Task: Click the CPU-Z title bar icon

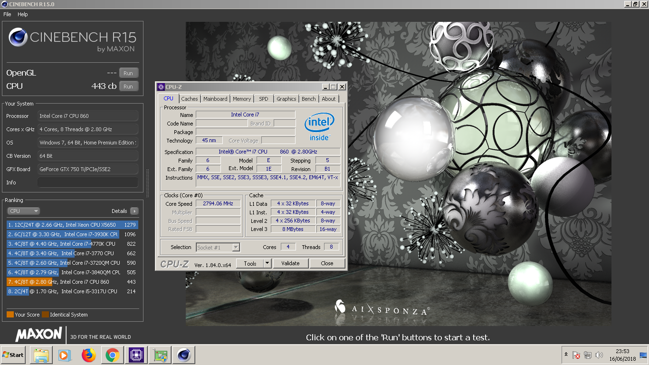Action: pyautogui.click(x=161, y=87)
